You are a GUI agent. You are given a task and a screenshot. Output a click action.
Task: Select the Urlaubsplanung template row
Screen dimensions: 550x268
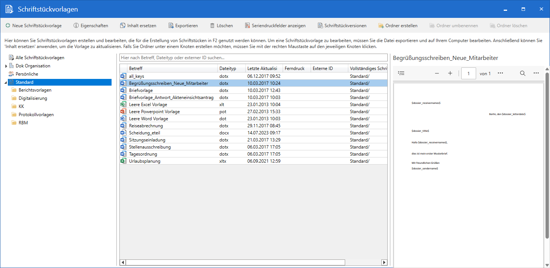point(145,161)
